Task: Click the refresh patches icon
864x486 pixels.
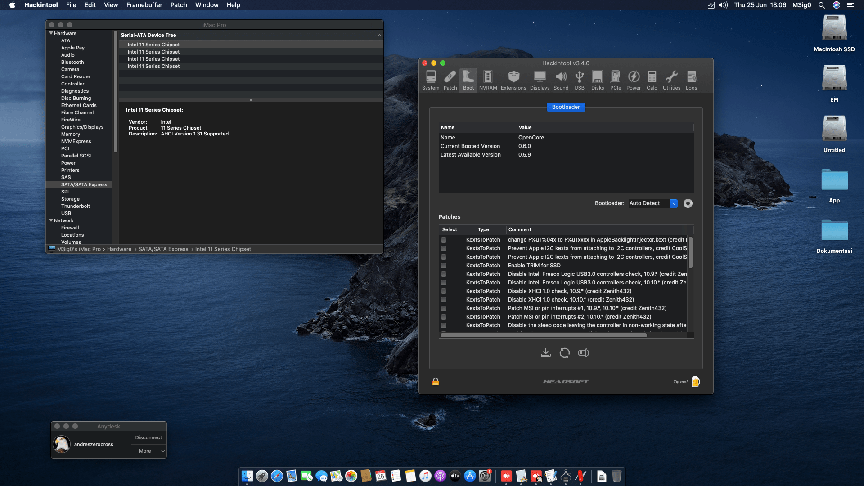Action: pos(564,353)
